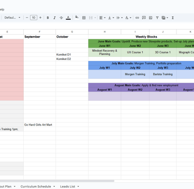Switch to Curriculum Schedule sheet tab
The width and height of the screenshot is (194, 189).
click(36, 186)
